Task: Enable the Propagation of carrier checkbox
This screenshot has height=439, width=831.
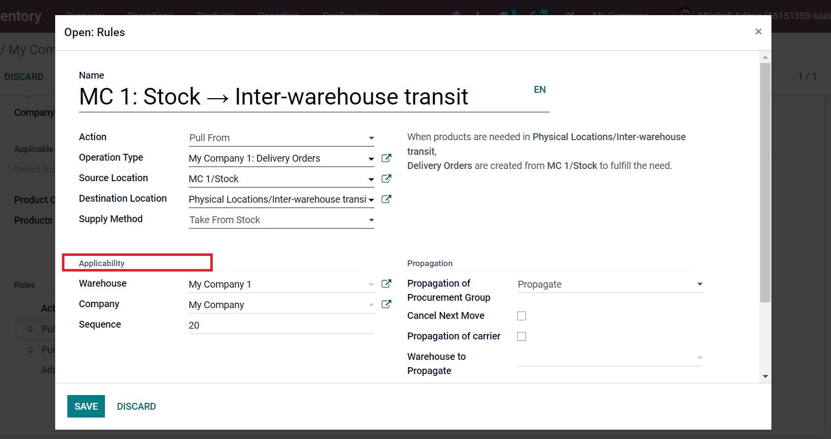Action: coord(522,336)
